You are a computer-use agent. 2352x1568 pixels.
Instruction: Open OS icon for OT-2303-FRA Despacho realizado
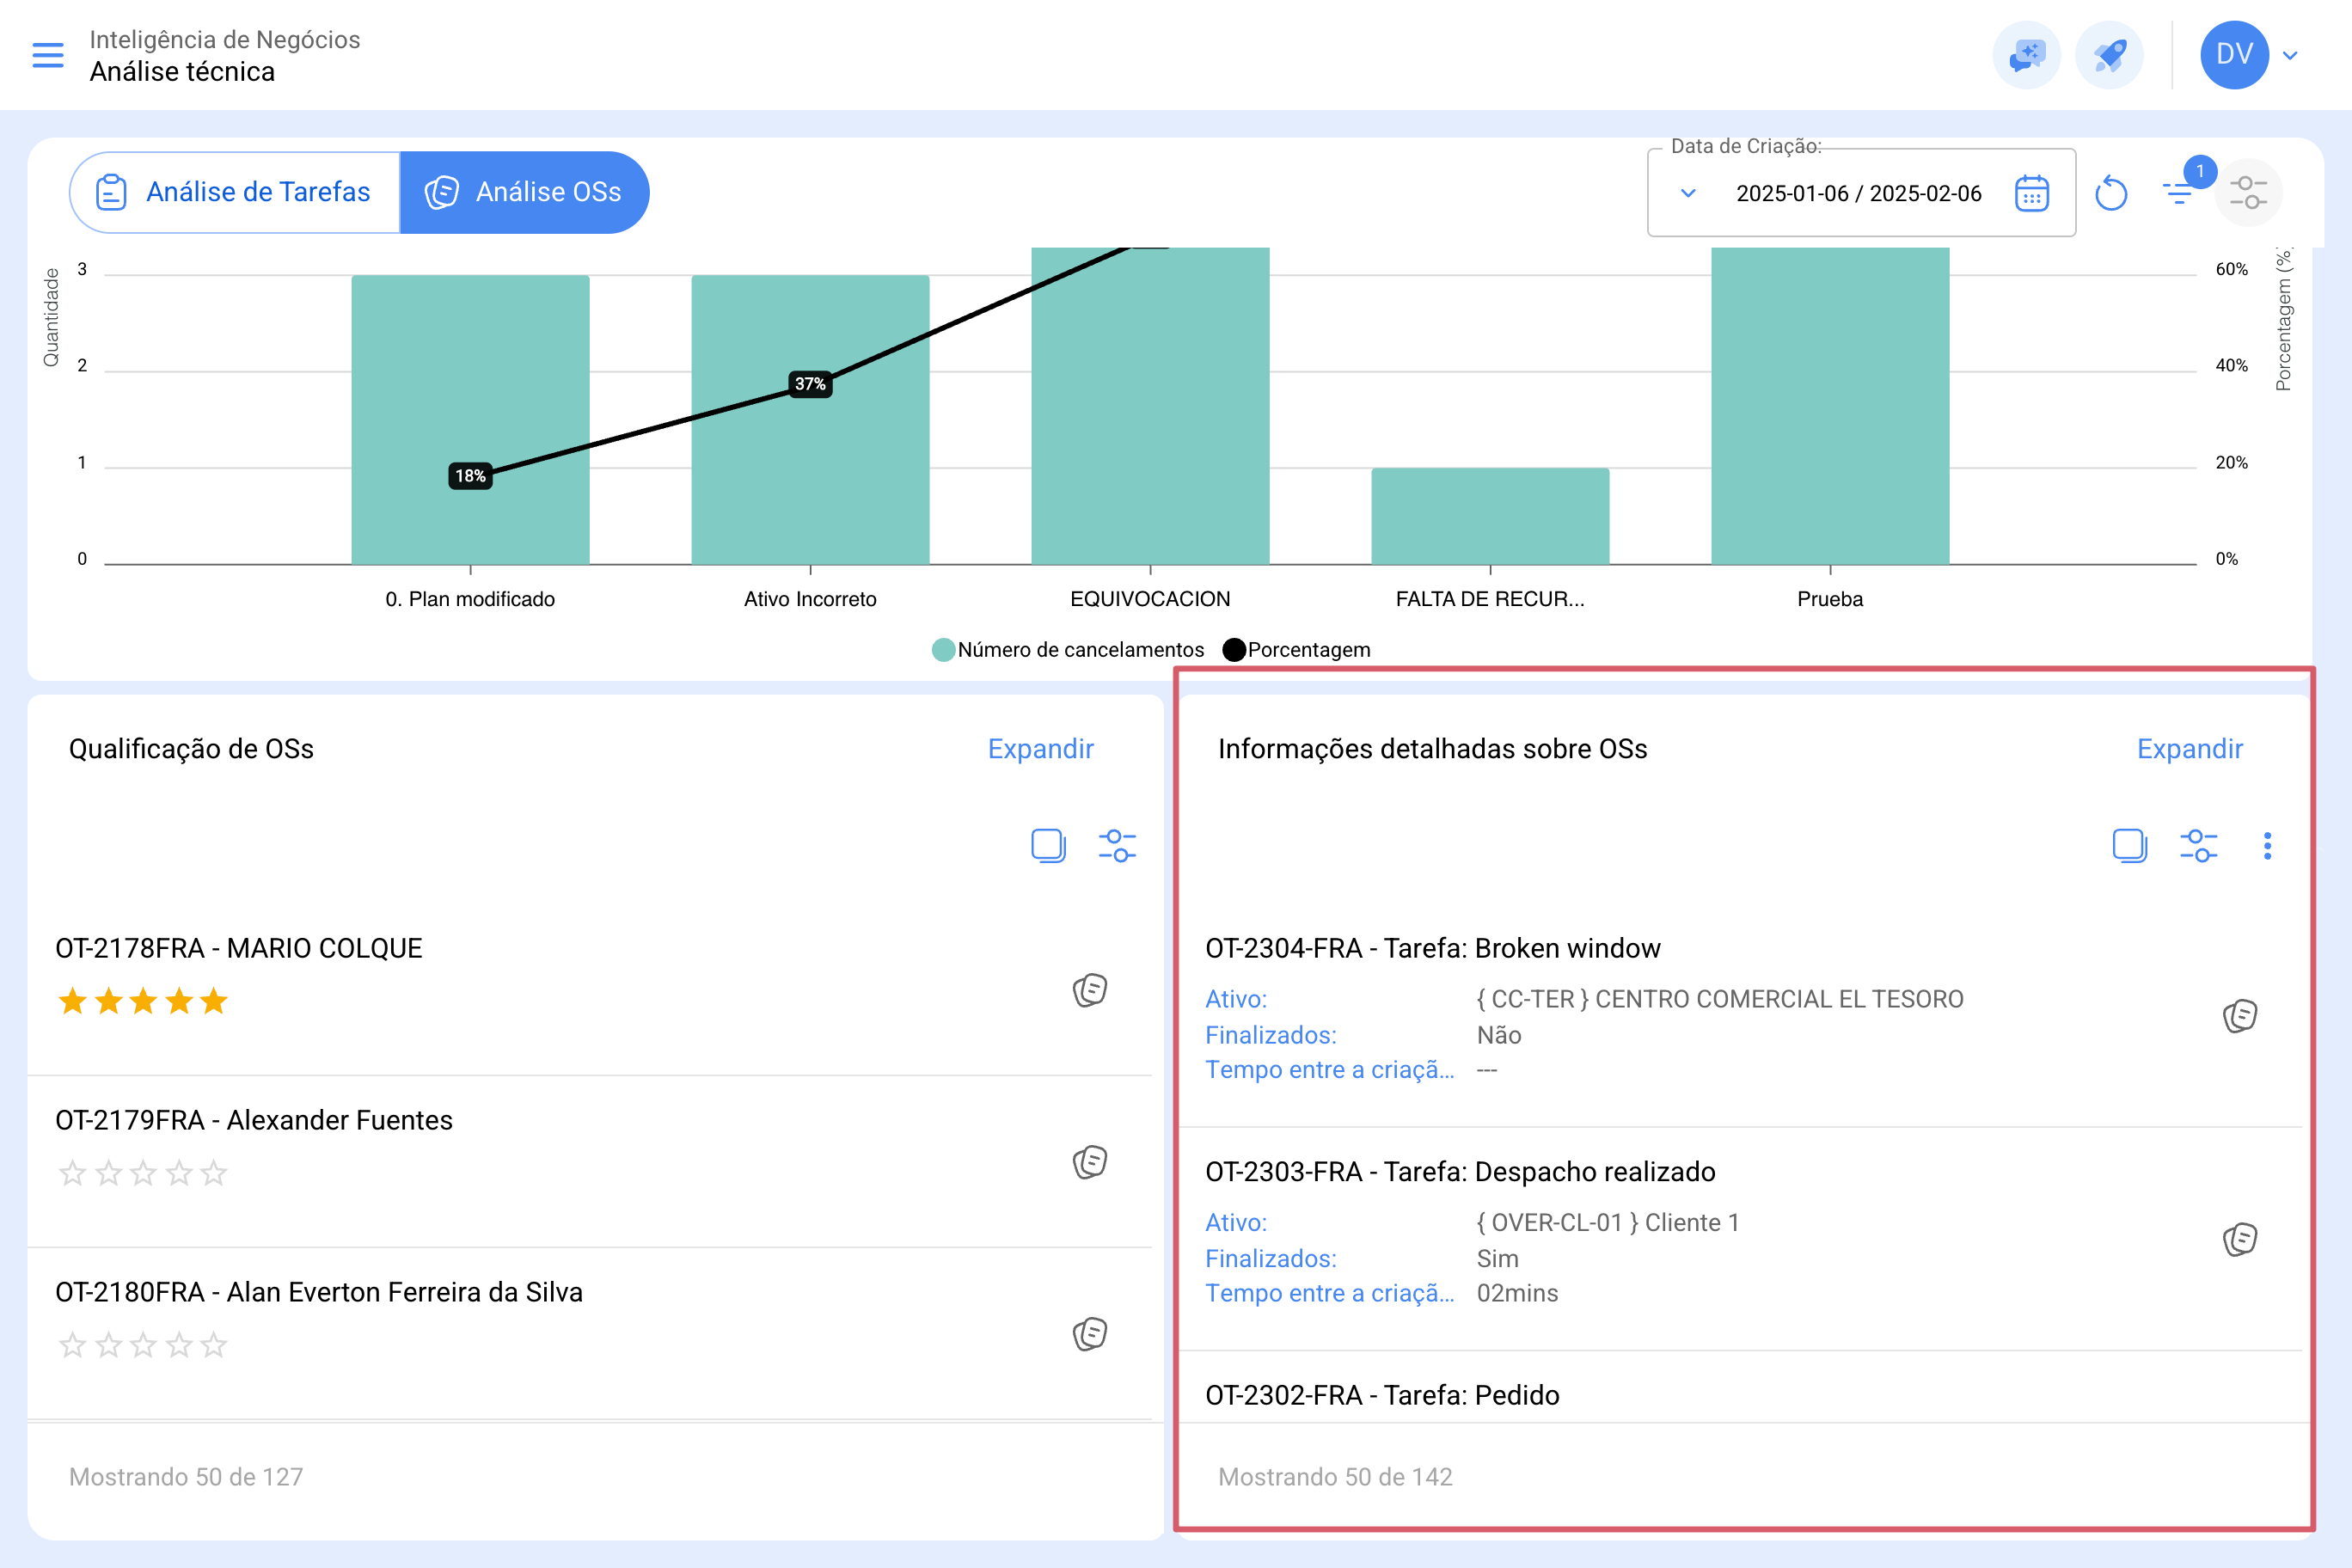[x=2240, y=1240]
